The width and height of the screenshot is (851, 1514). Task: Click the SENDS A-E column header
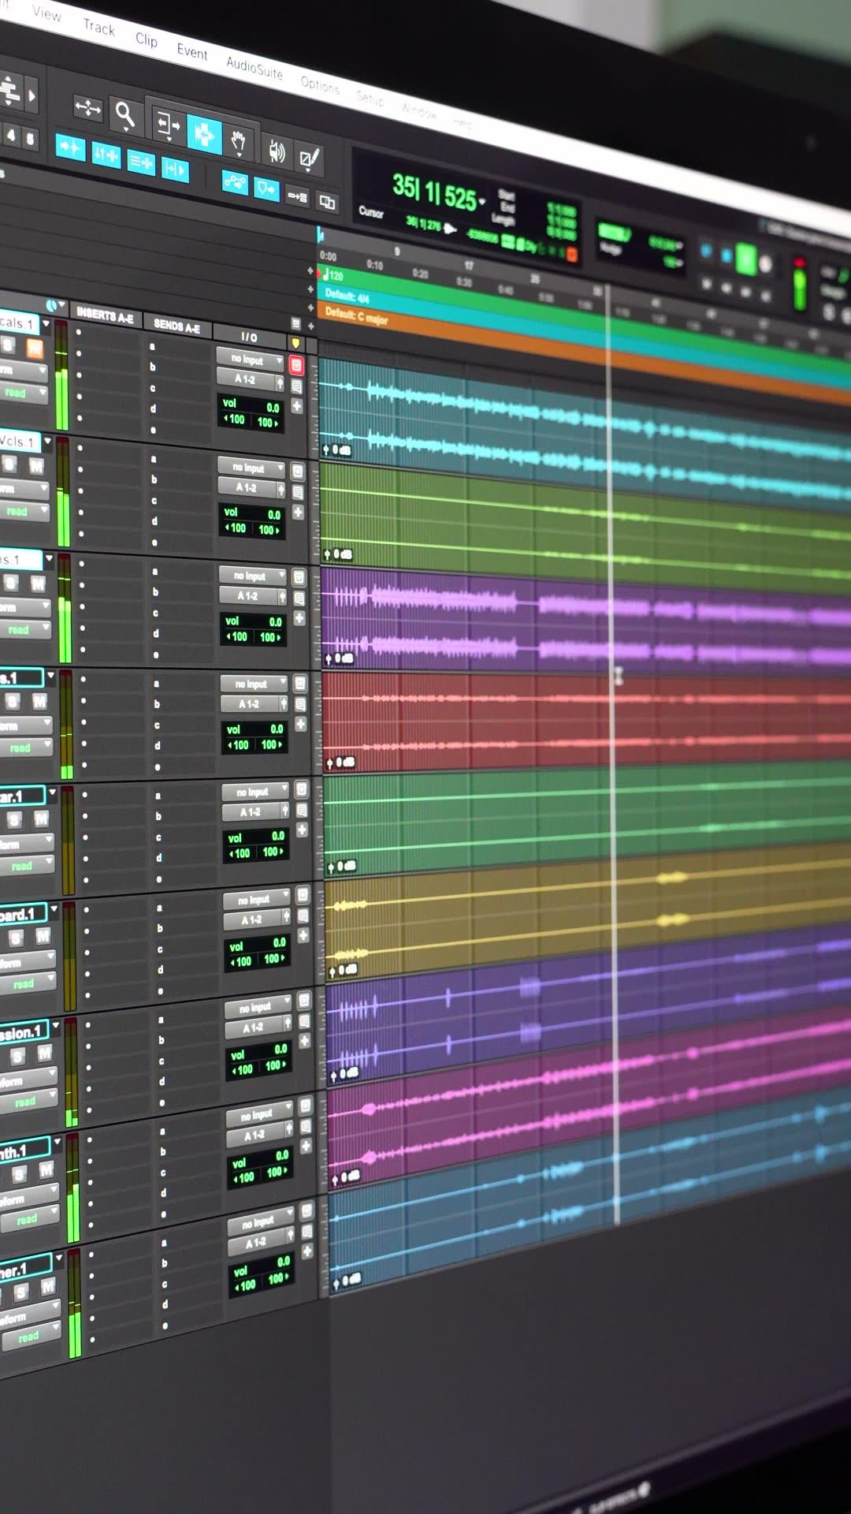pos(177,326)
